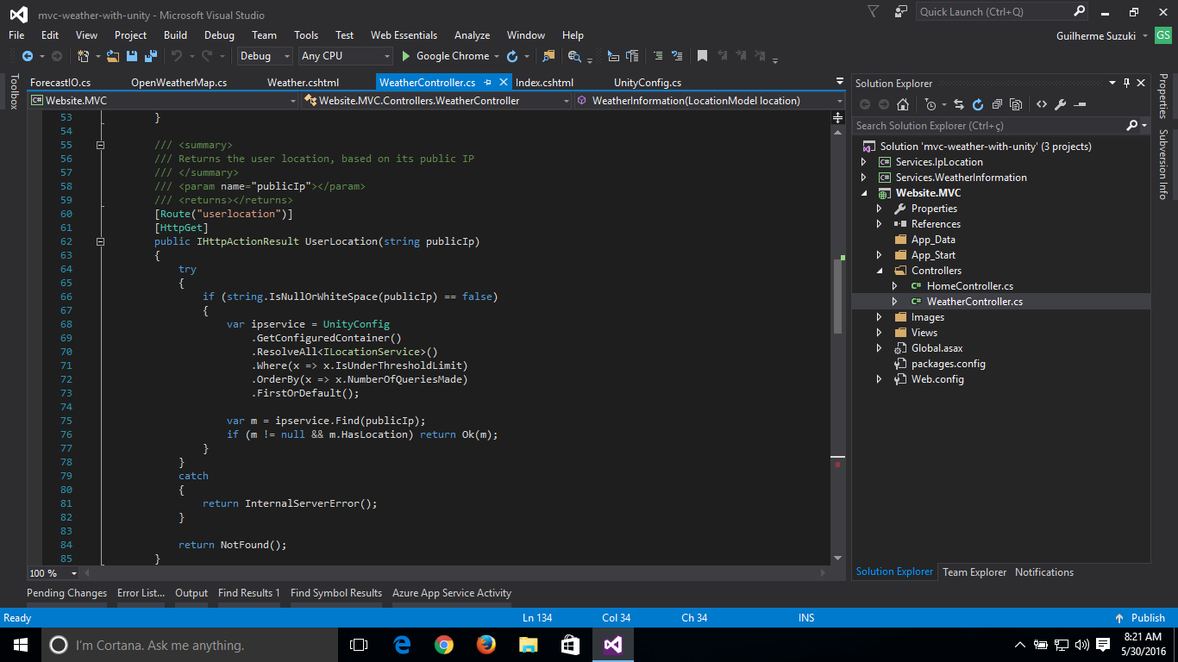Viewport: 1178px width, 662px height.
Task: Collapse the UserLocation method outlining box
Action: [101, 241]
